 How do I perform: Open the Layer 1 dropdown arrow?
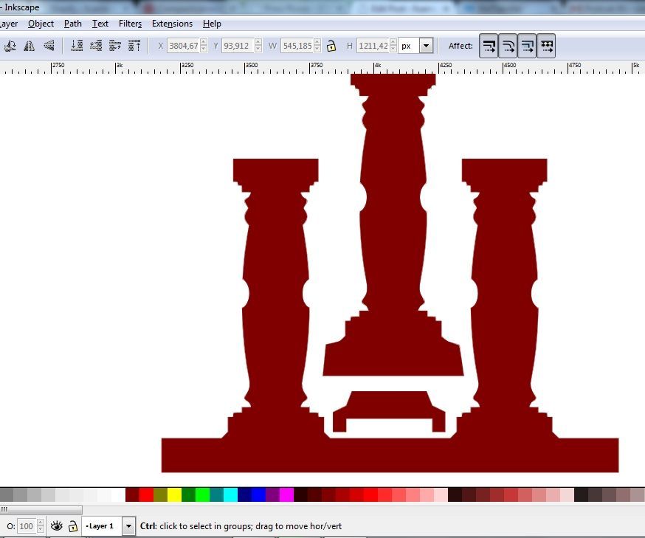(x=128, y=526)
